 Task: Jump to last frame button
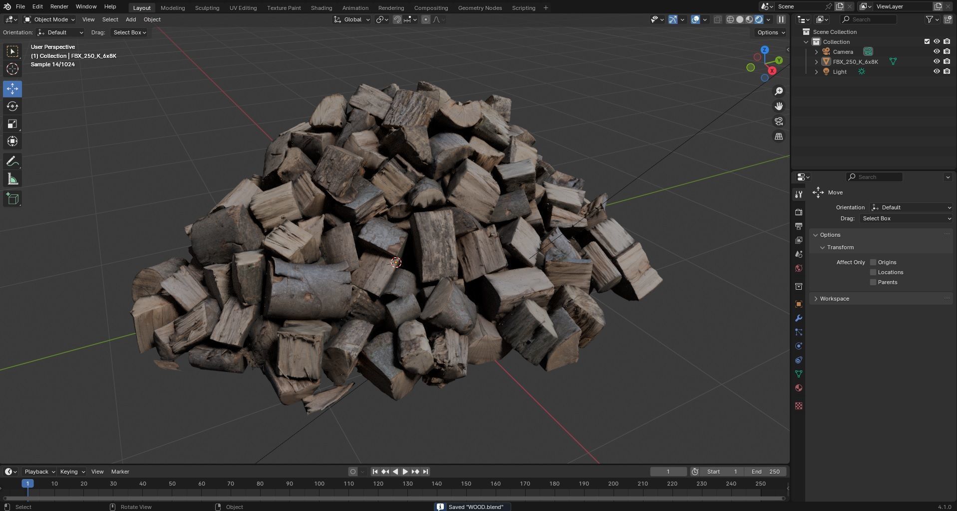coord(425,472)
